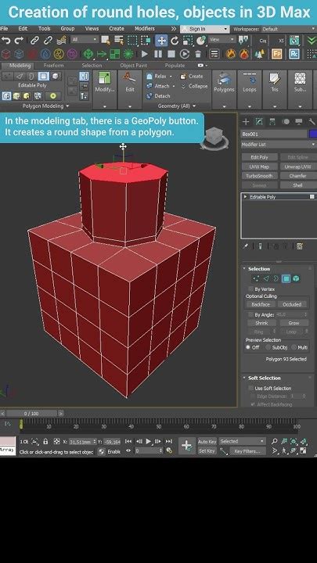
Task: Select the Rotate tool icon
Action: click(175, 41)
